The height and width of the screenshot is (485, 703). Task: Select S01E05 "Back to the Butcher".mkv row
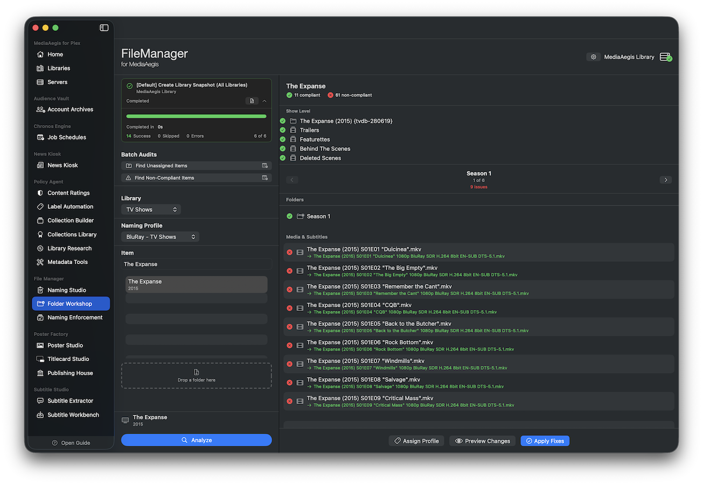(479, 327)
